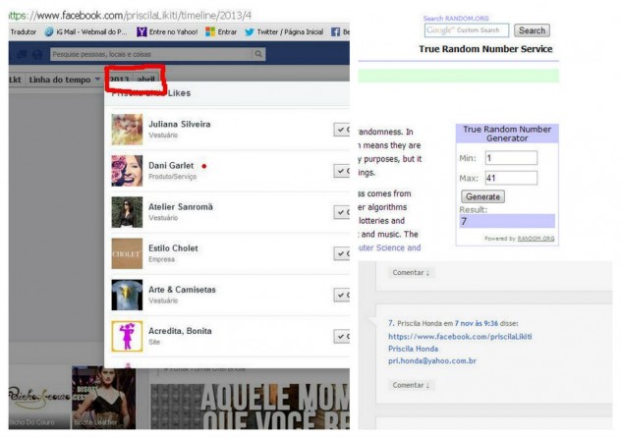
Task: Click the RANDOM.ORG Search button
Action: 532,30
